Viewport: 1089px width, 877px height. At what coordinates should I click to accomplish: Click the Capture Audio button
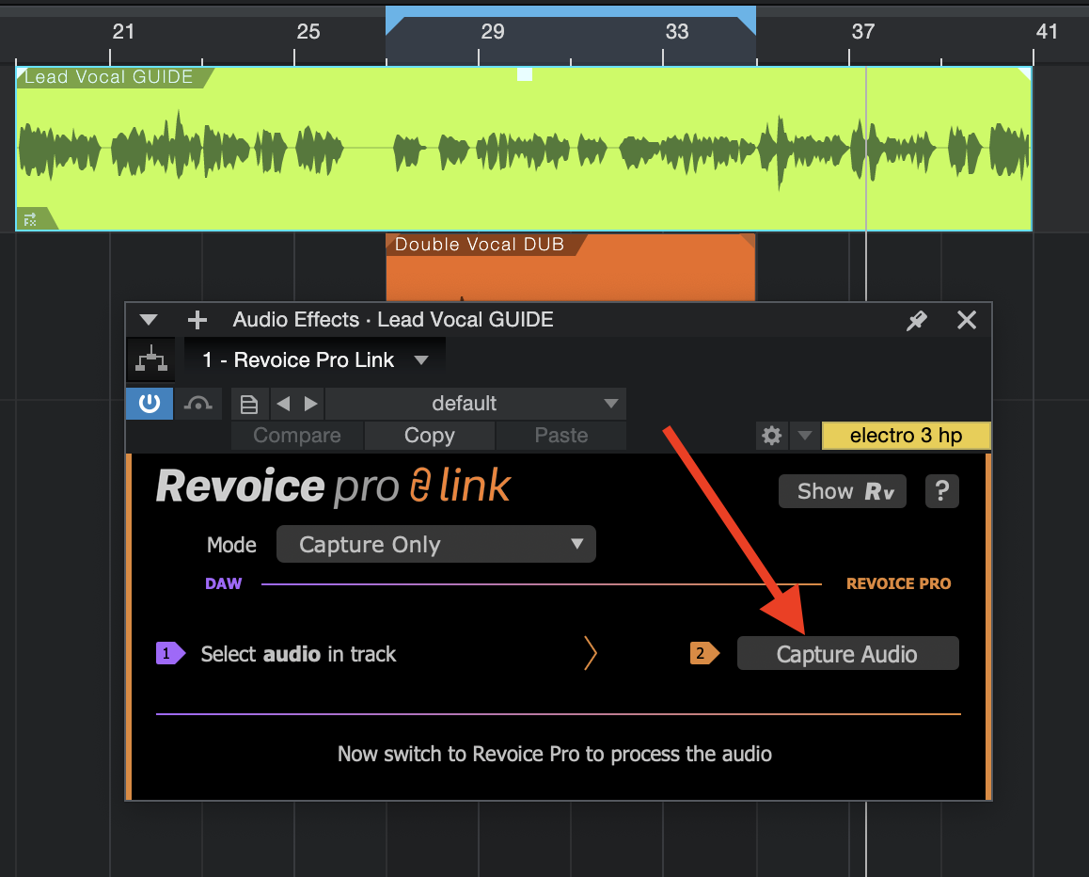point(846,654)
